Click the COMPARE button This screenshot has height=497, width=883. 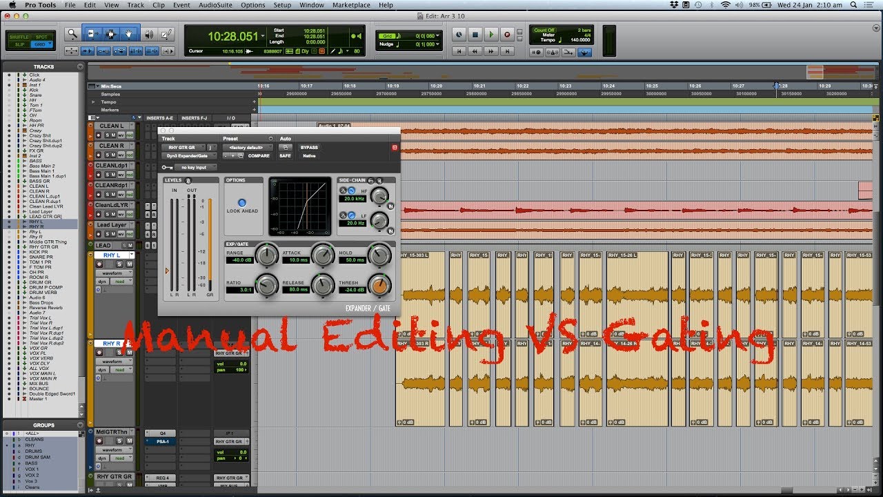pos(259,156)
